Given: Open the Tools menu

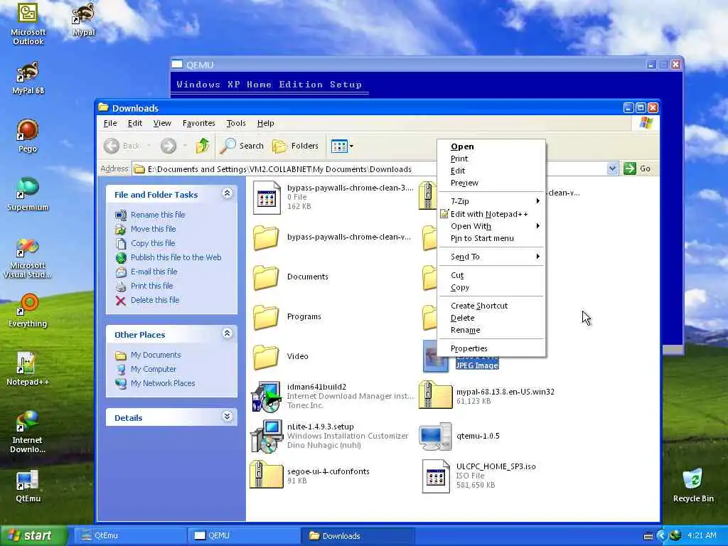Looking at the screenshot, I should pos(236,123).
